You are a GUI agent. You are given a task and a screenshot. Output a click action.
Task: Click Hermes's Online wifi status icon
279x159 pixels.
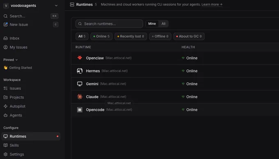(183, 71)
